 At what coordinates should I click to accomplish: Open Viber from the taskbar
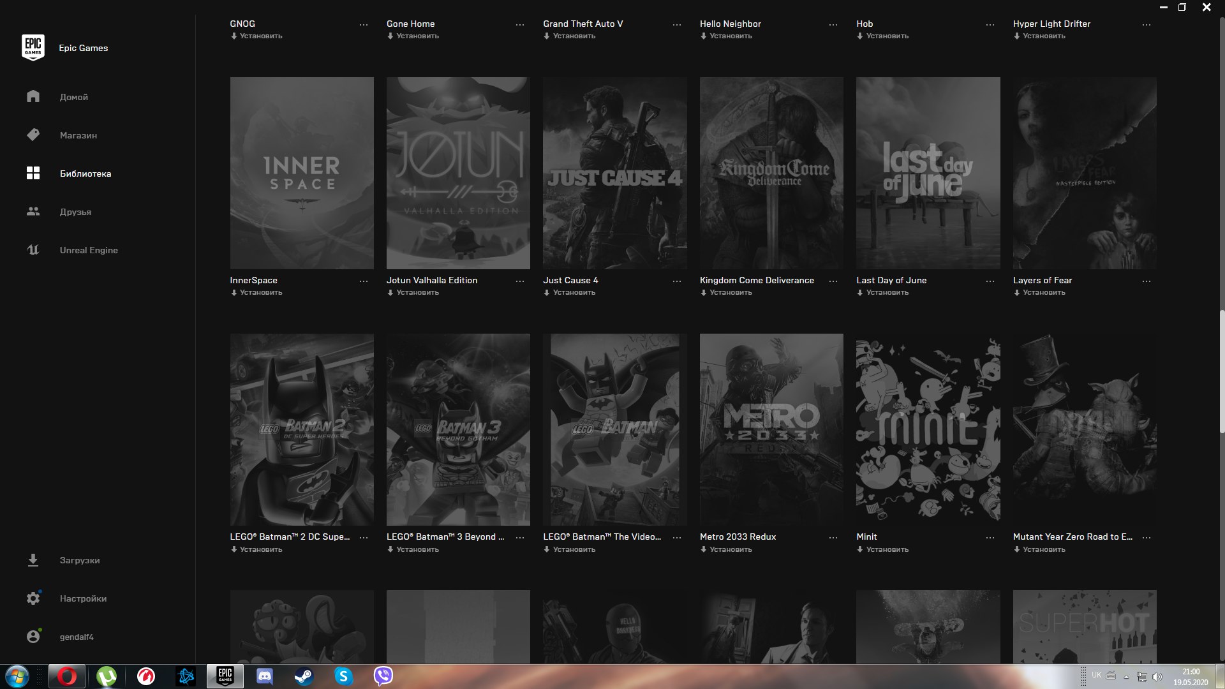point(383,676)
